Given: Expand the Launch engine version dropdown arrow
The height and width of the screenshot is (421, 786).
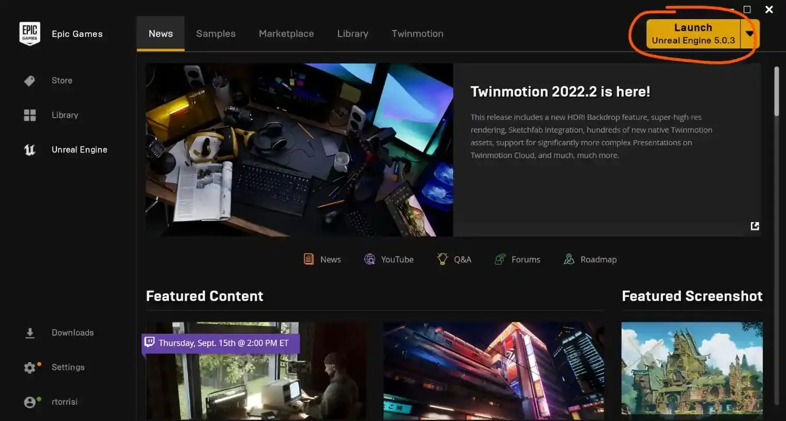Looking at the screenshot, I should (750, 34).
